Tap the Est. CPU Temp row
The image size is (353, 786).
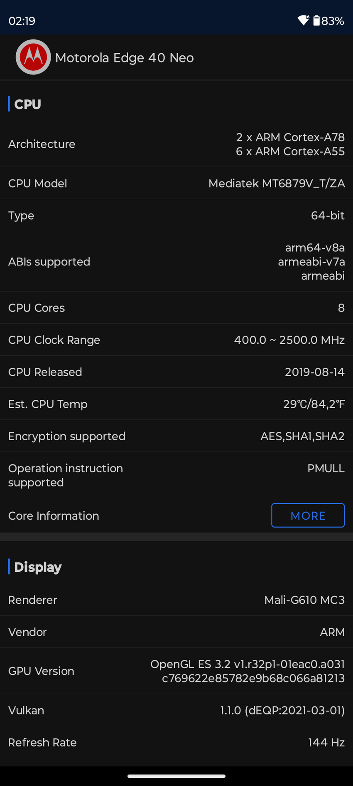click(x=176, y=404)
